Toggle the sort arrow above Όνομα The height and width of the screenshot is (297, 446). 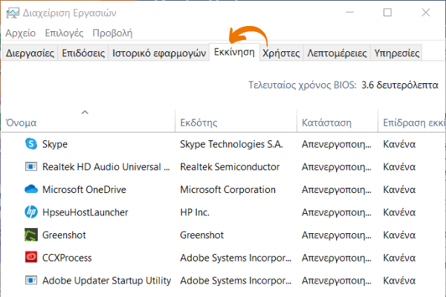point(85,112)
